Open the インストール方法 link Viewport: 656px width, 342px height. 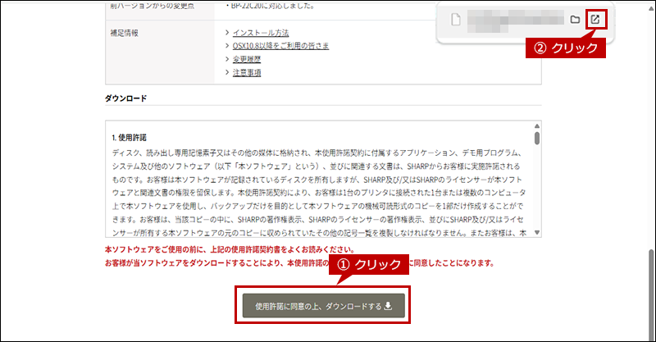tap(260, 33)
